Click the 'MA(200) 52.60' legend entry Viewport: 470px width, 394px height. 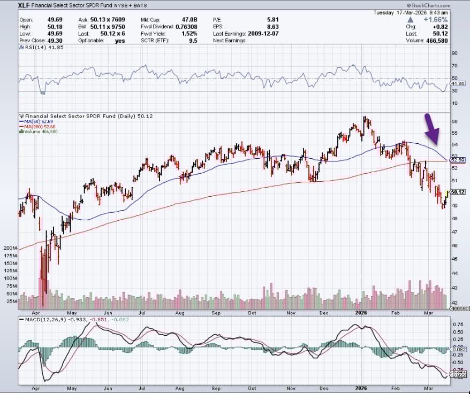[40, 127]
